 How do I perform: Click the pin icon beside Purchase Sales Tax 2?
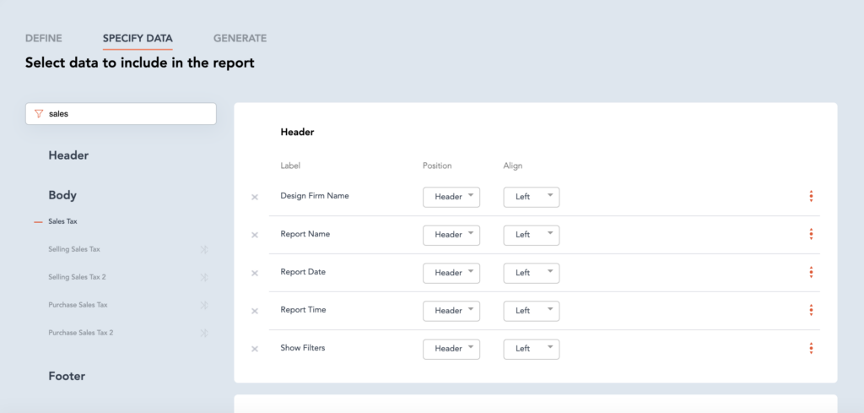click(x=203, y=333)
